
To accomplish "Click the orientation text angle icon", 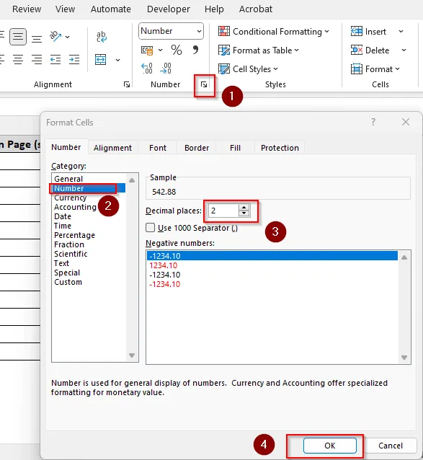I will 55,36.
